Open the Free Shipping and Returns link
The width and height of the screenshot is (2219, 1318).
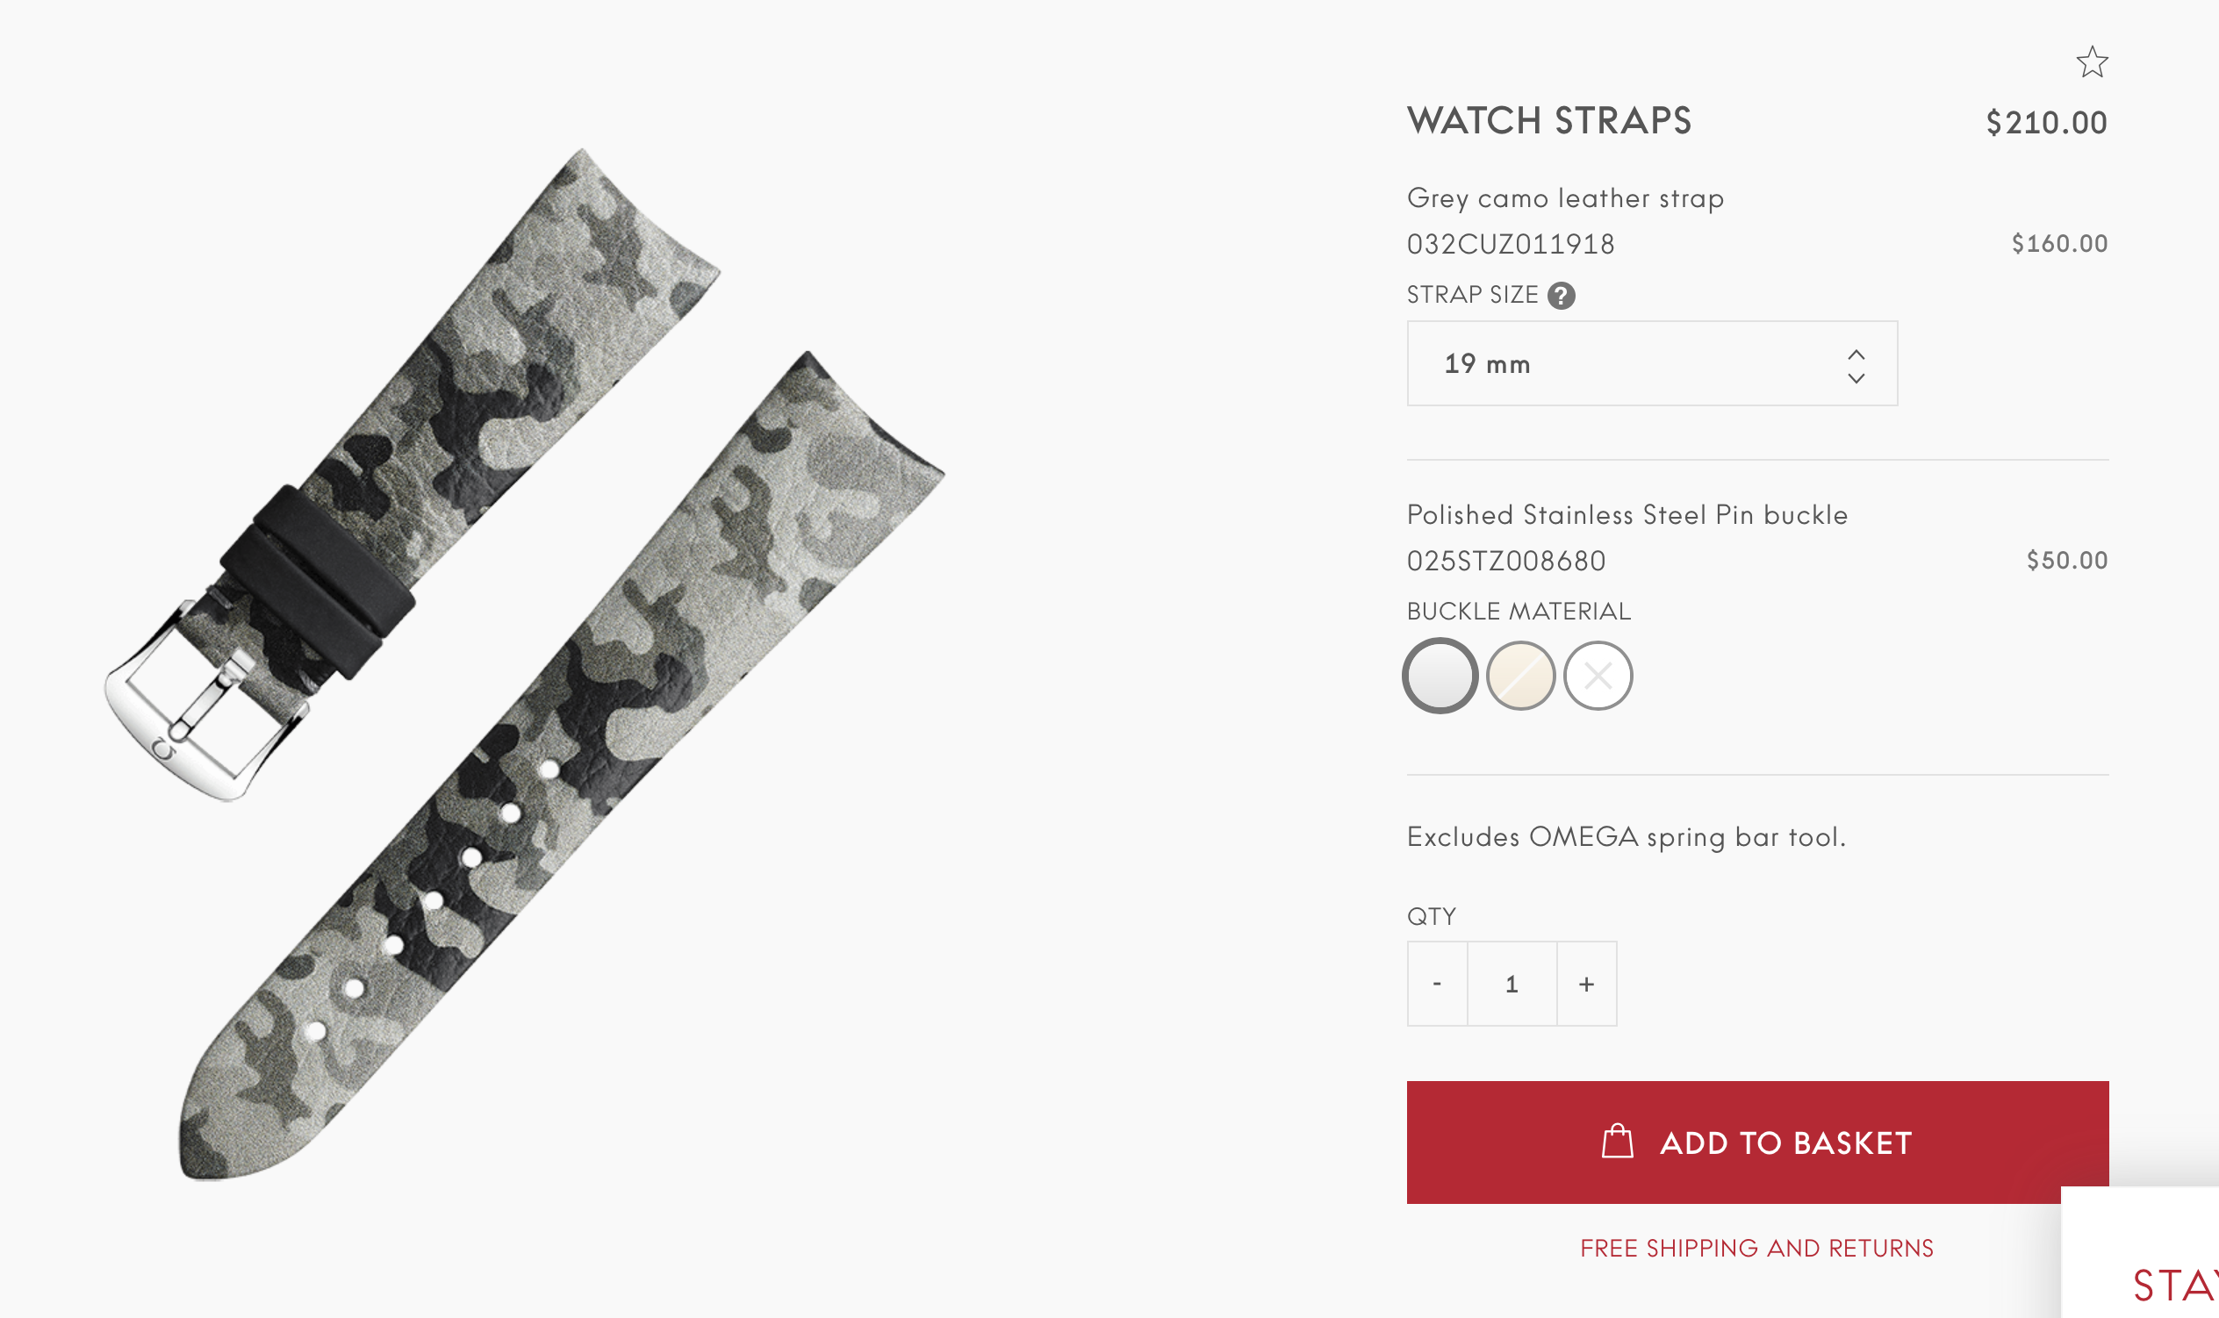1756,1248
